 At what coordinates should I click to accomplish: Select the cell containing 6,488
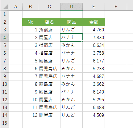(x=94, y=107)
